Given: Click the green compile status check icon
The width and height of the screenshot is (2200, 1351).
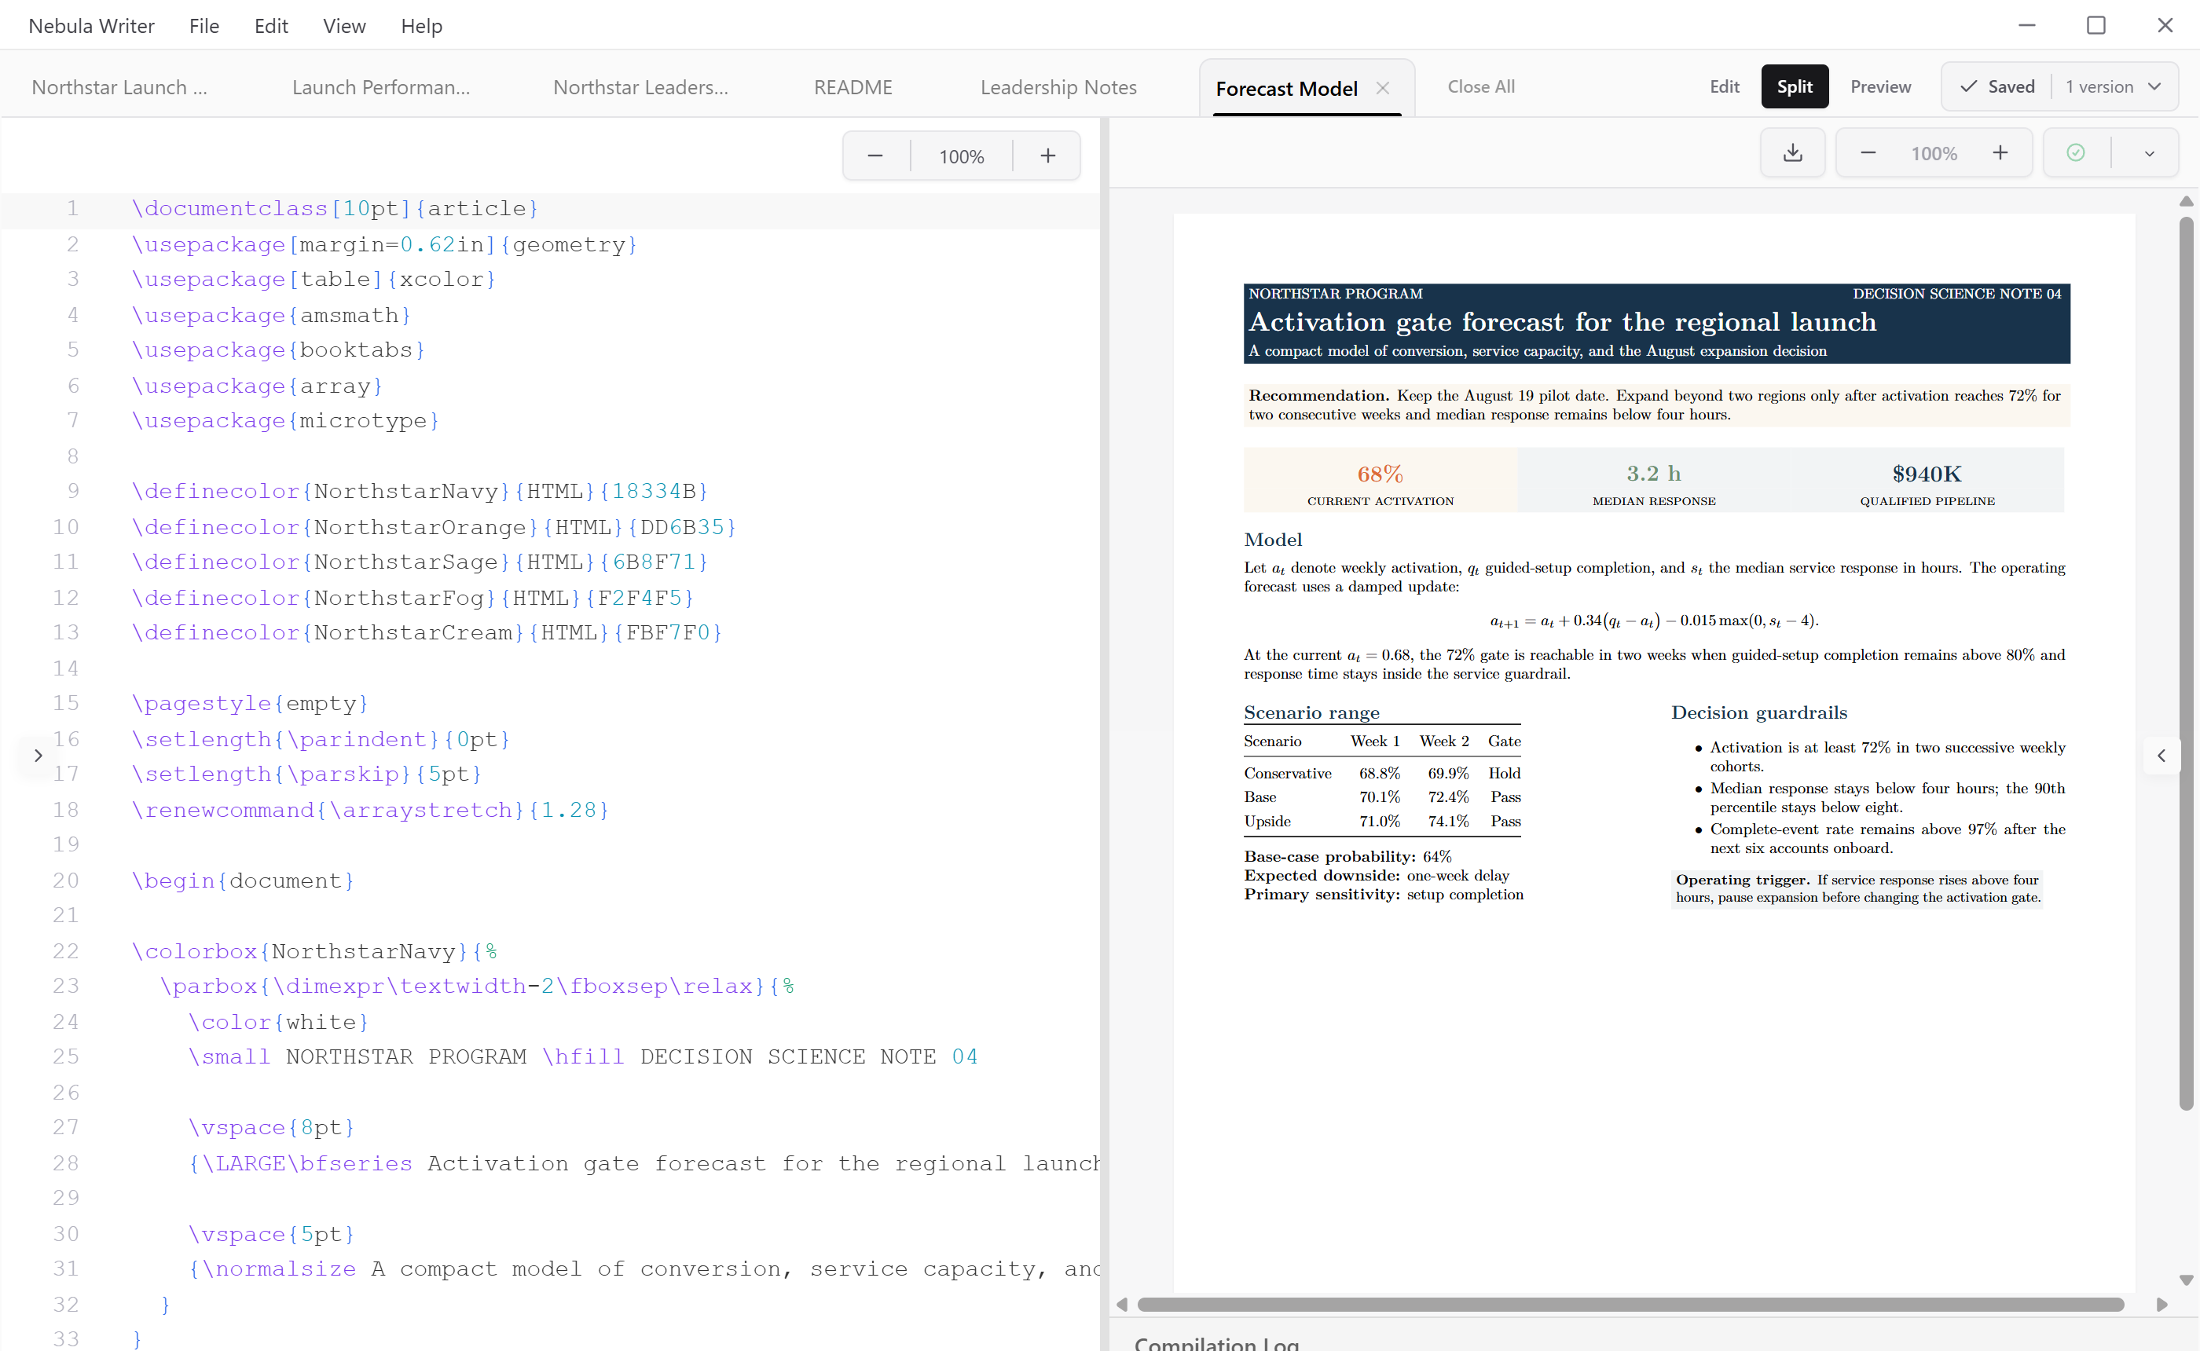Looking at the screenshot, I should pos(2076,153).
